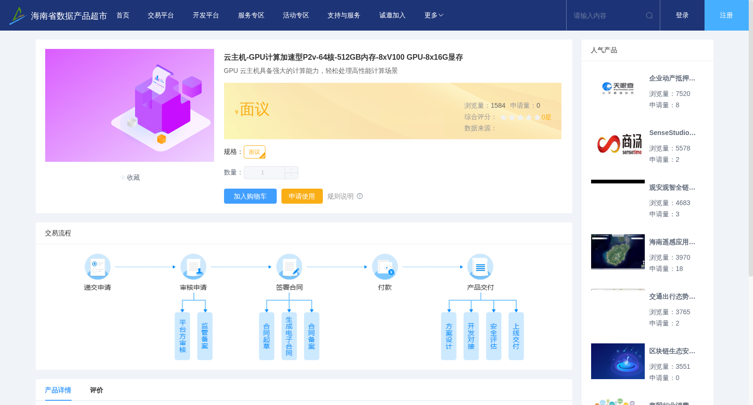Click the favorite star icon next to 收藏
Viewport: 753px width, 405px height.
123,178
